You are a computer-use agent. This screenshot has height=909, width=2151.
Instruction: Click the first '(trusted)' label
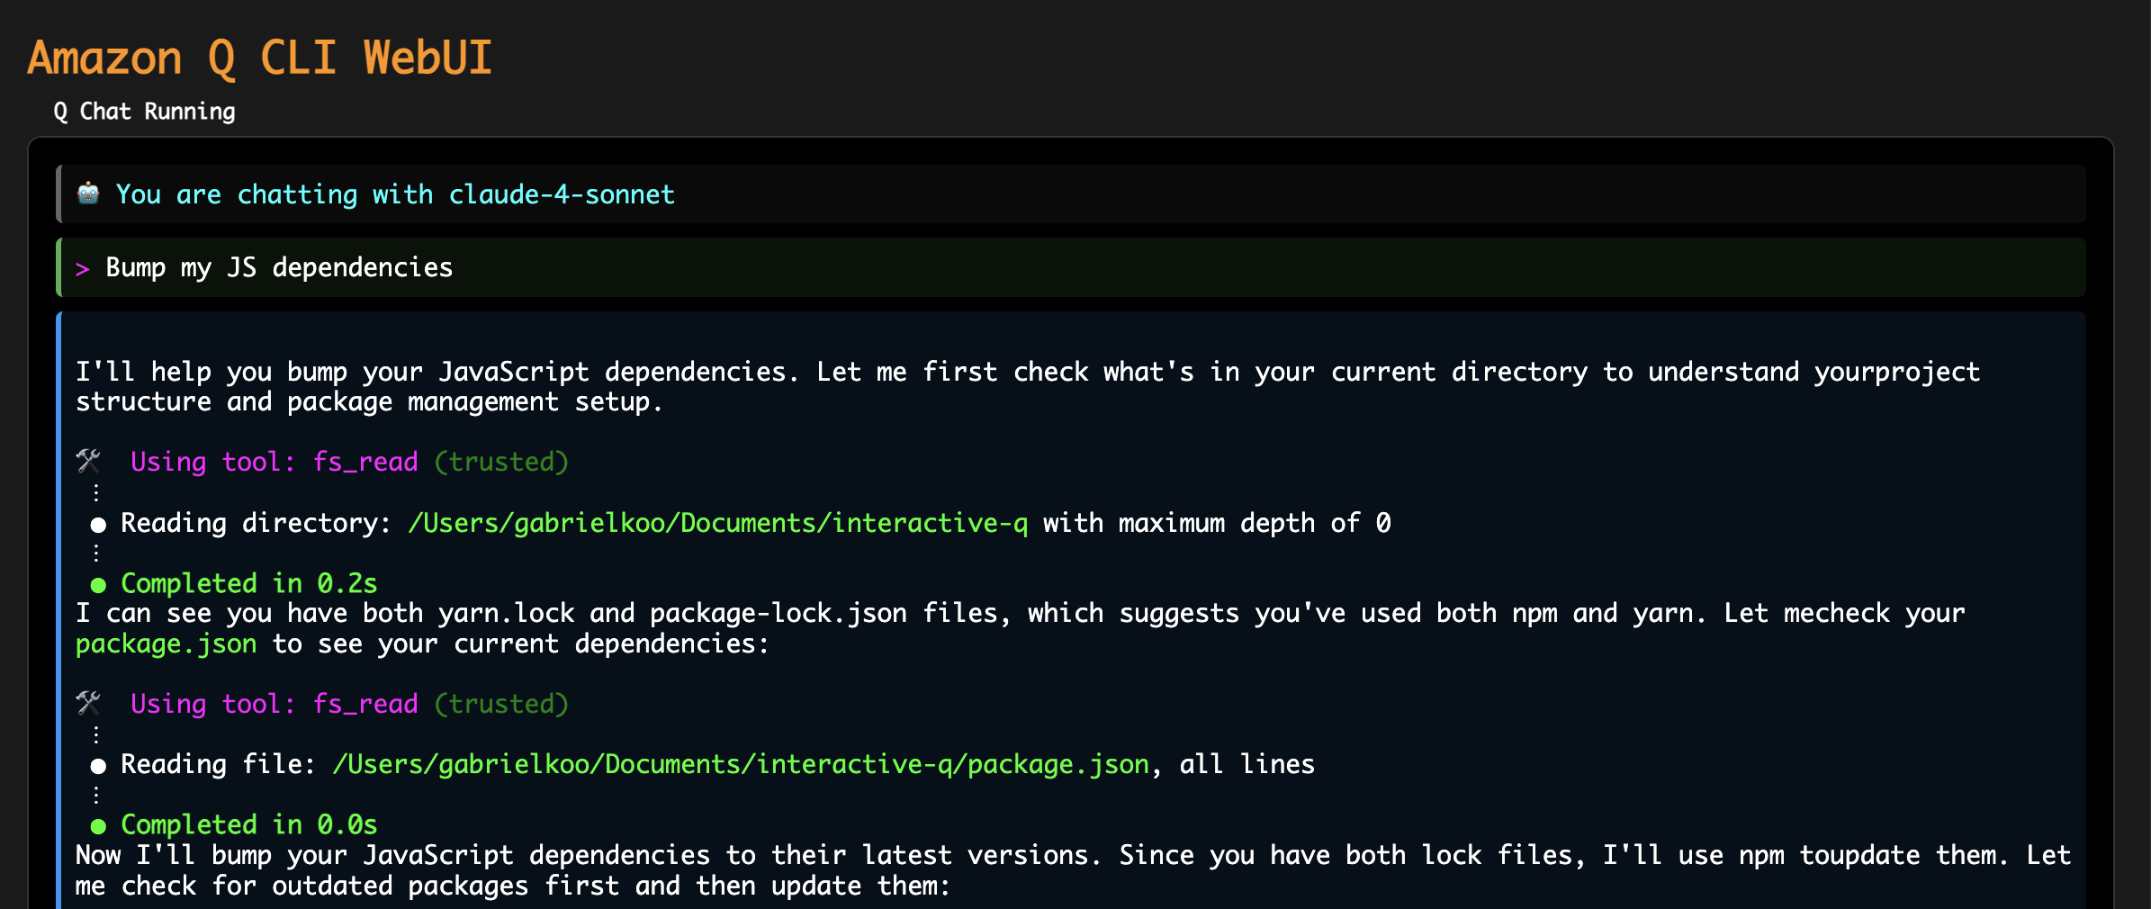tap(501, 462)
